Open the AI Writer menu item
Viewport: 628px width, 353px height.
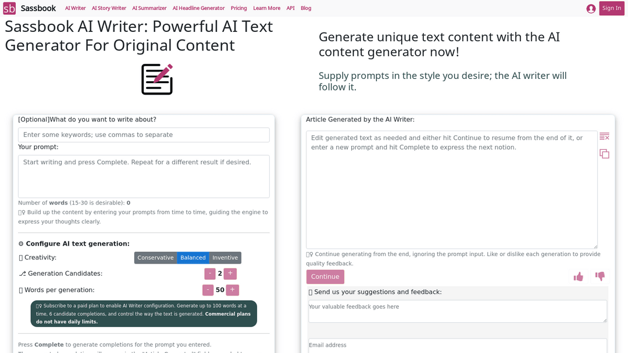click(x=75, y=8)
